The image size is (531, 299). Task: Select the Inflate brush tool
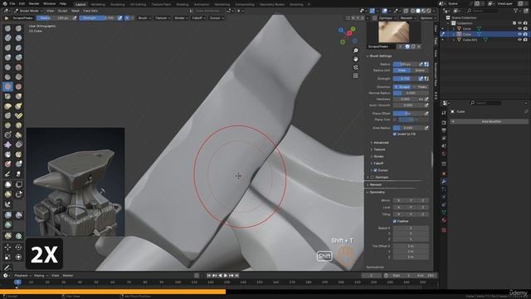click(x=7, y=57)
